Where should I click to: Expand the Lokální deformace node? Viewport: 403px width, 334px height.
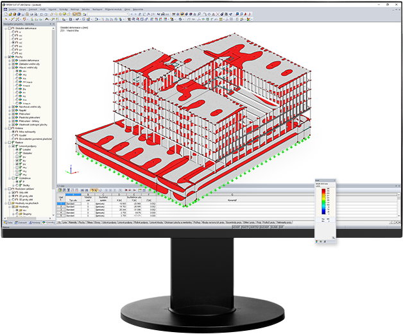click(x=10, y=60)
